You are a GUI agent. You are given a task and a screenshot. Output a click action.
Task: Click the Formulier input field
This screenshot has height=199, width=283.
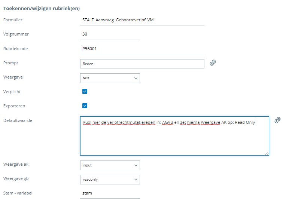(x=142, y=20)
